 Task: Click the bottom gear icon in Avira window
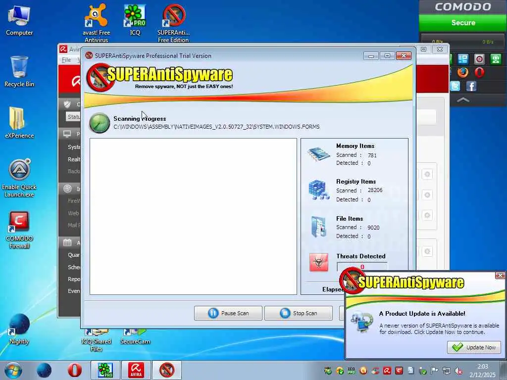pos(427,251)
